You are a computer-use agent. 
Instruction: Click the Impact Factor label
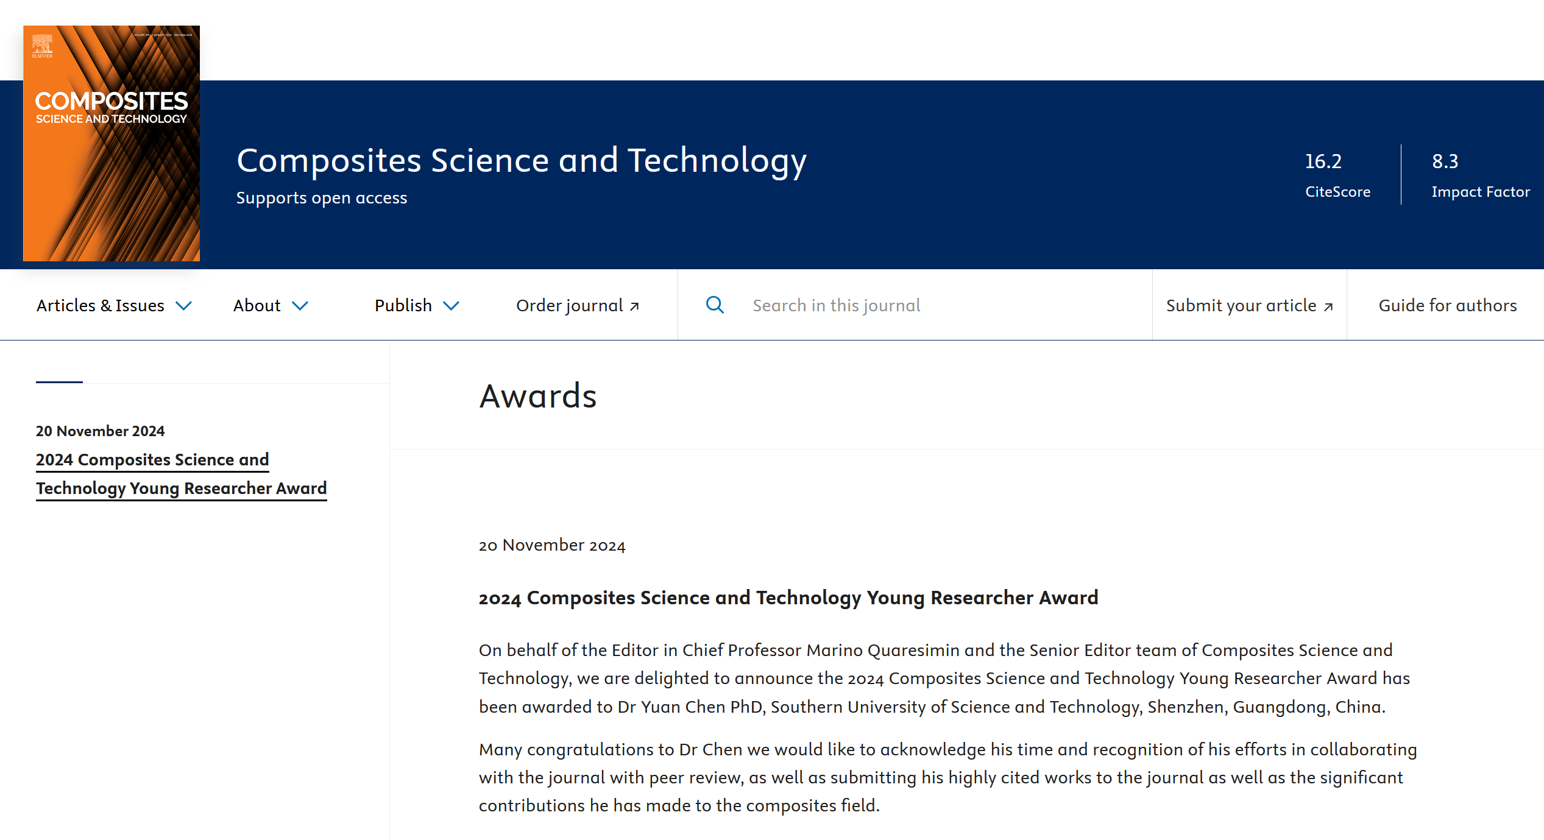(x=1481, y=192)
